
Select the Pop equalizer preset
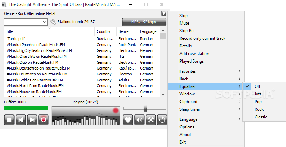[x=264, y=102]
